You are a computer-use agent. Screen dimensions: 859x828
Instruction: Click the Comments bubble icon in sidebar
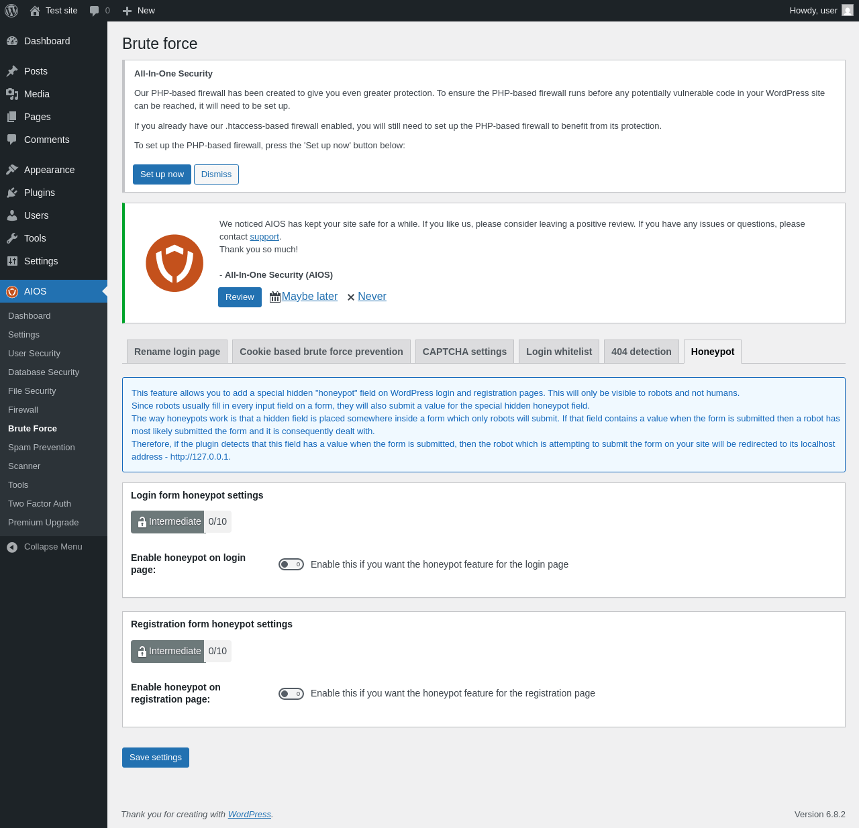[12, 140]
